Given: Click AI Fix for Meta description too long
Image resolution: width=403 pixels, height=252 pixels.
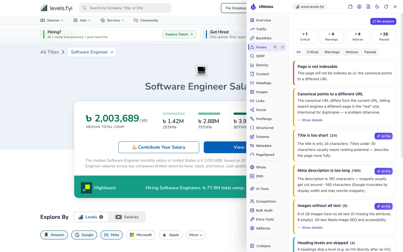Looking at the screenshot, I should tap(383, 171).
